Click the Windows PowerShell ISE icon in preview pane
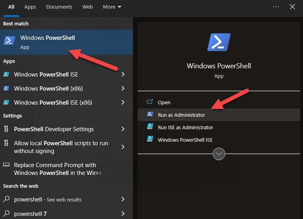The image size is (303, 219). (150, 139)
